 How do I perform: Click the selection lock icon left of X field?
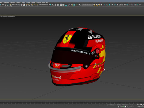point(108,105)
